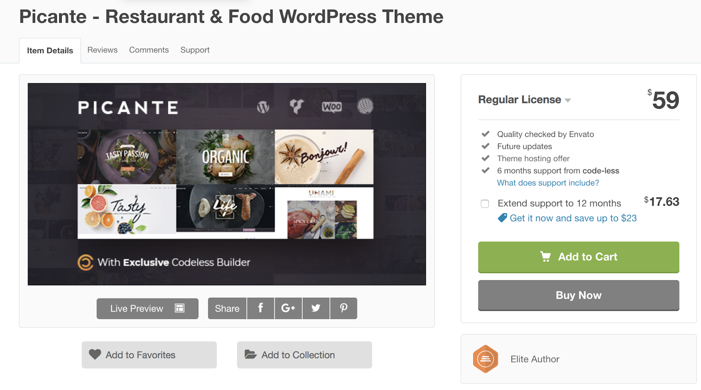Expand the Regular License dropdown

(524, 100)
